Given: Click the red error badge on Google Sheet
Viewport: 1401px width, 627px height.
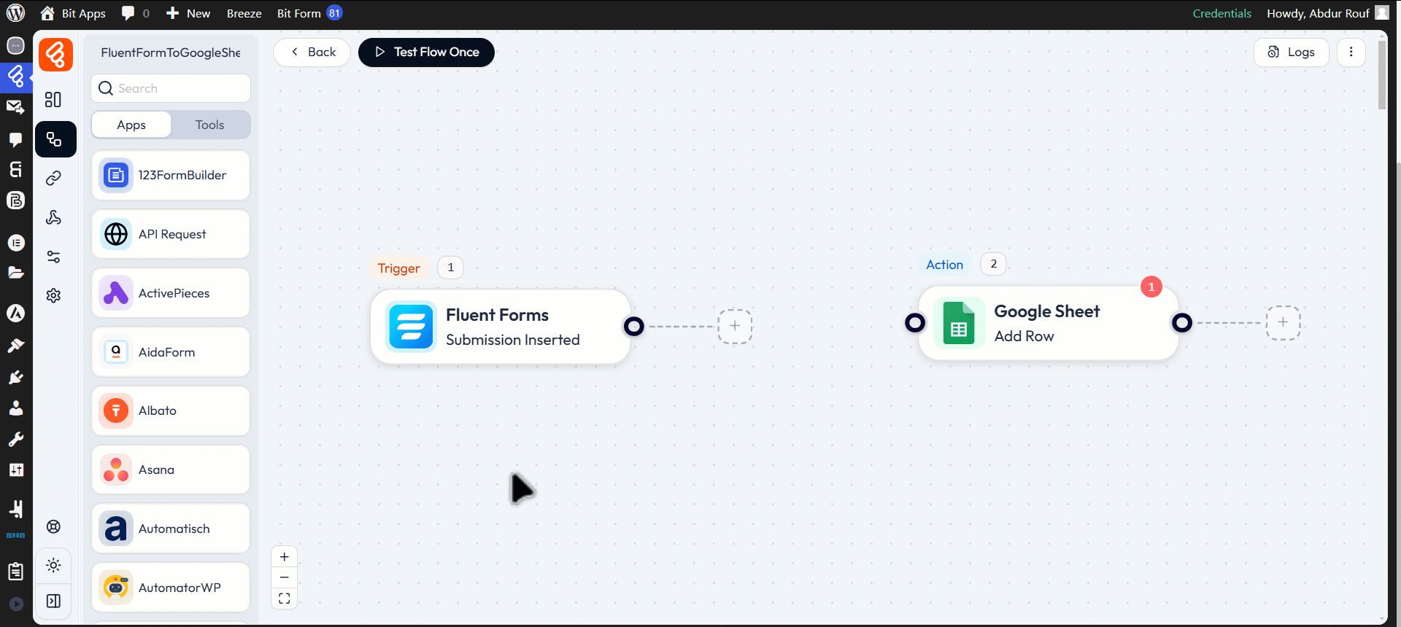Looking at the screenshot, I should pyautogui.click(x=1151, y=287).
